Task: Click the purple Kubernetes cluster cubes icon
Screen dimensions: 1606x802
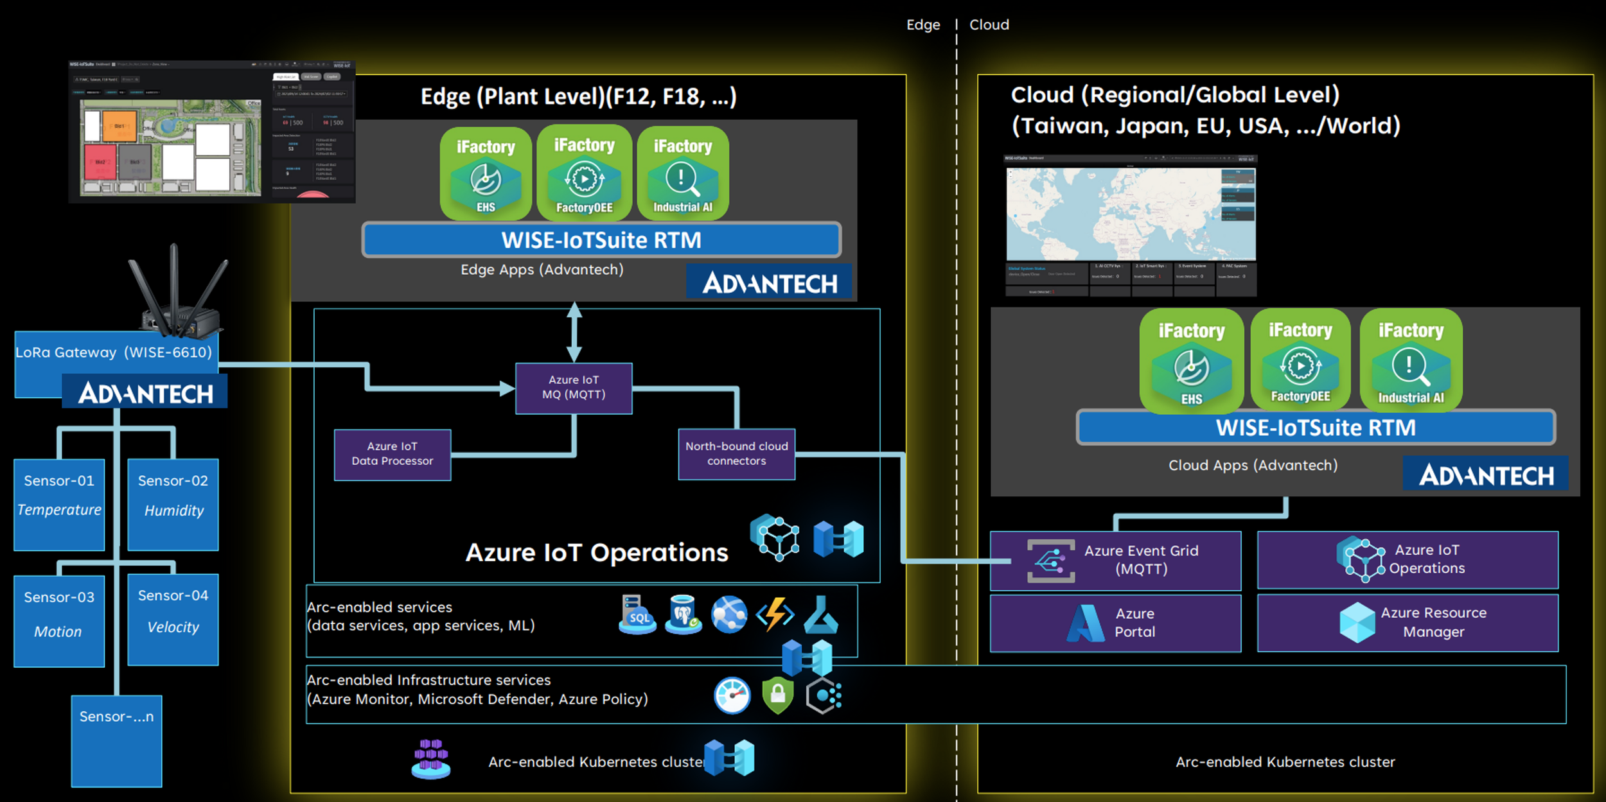Action: [x=431, y=758]
